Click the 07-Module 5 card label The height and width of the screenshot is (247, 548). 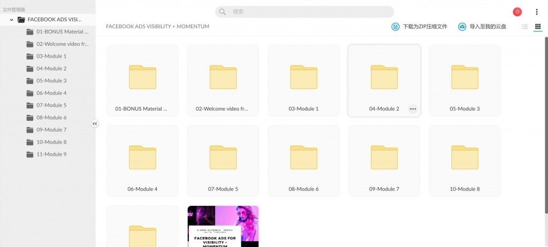[x=223, y=189]
